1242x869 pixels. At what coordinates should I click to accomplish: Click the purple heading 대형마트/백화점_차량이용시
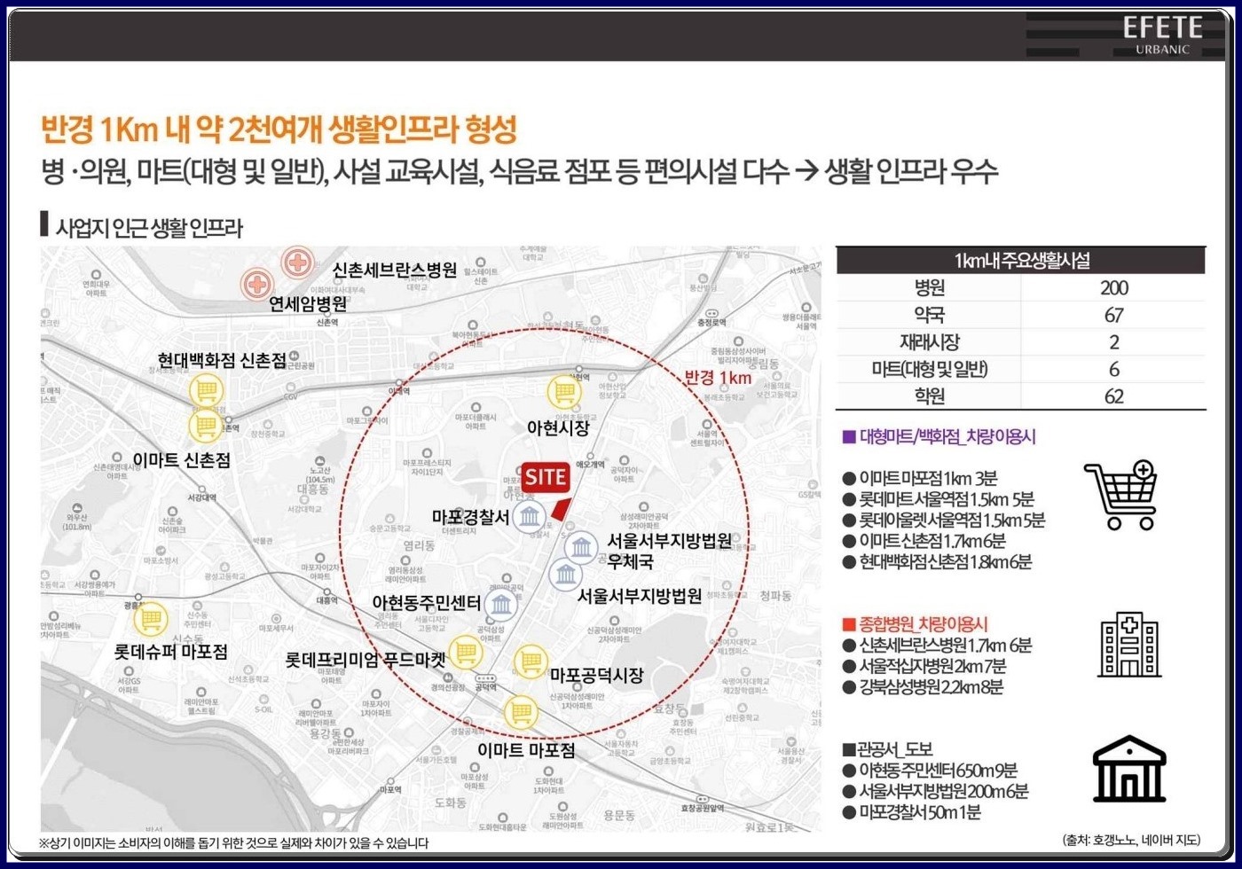click(x=939, y=436)
